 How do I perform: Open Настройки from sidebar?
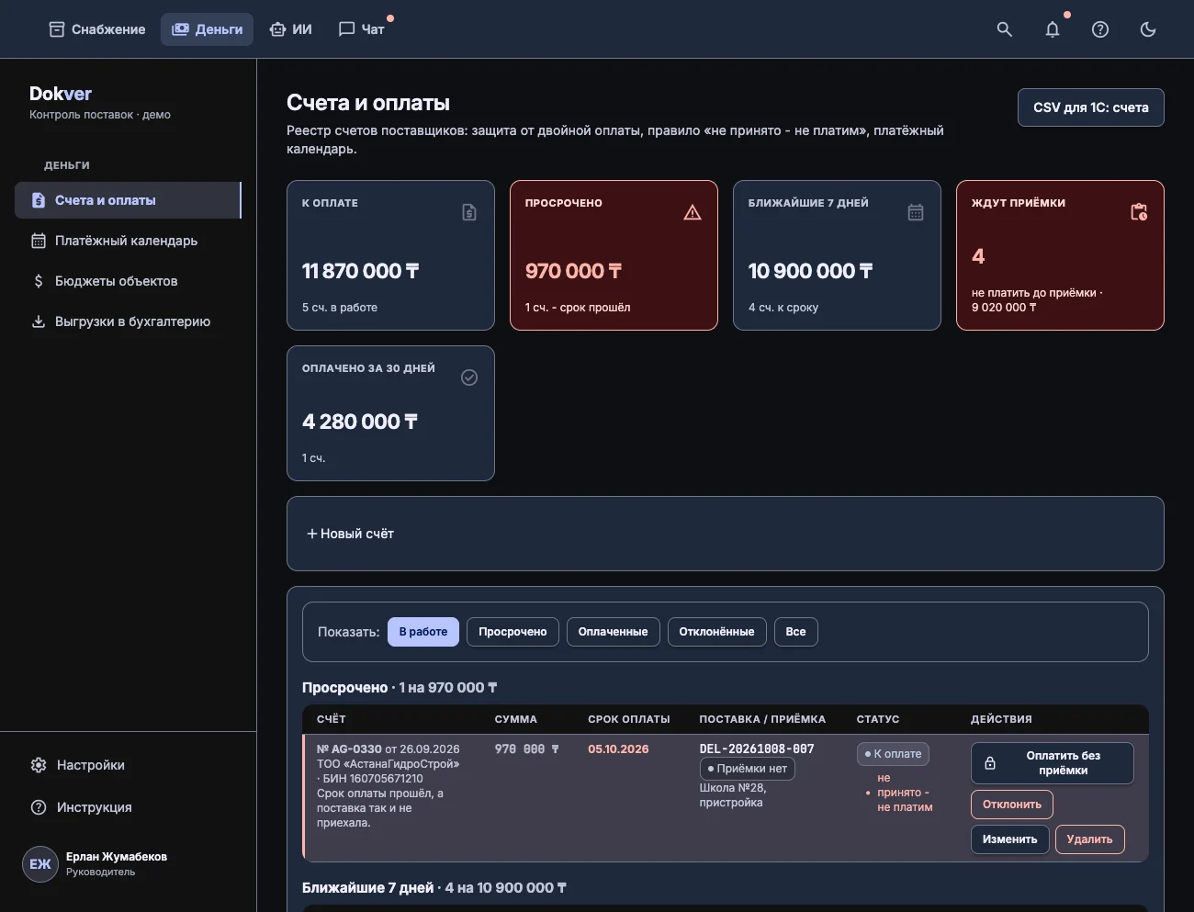(128, 765)
